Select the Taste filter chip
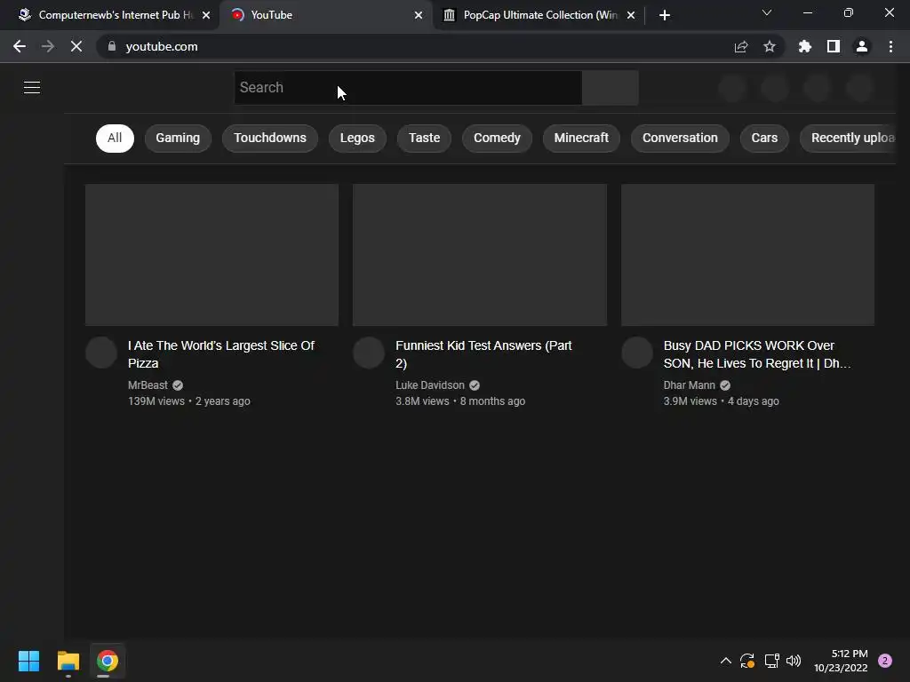The width and height of the screenshot is (910, 682). click(424, 138)
